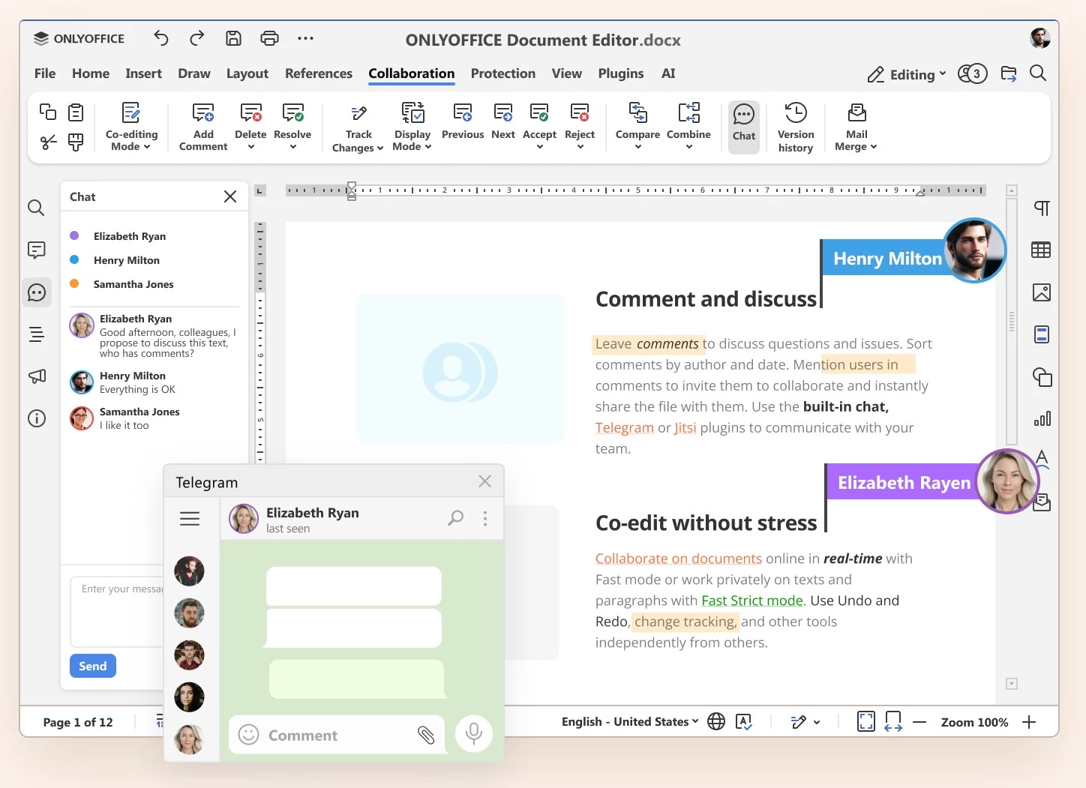Click the Open file location folder icon

[1009, 73]
